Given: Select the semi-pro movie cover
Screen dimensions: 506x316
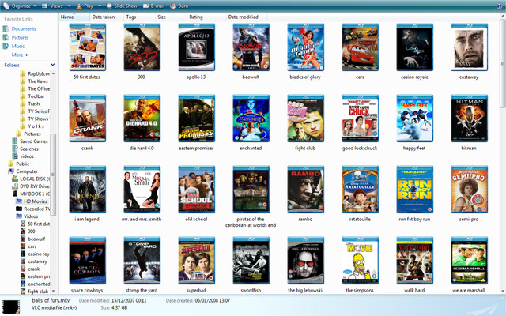Looking at the screenshot, I should [x=469, y=190].
